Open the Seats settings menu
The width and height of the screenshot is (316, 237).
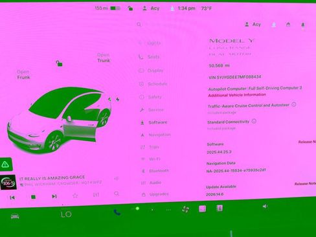tap(149, 57)
